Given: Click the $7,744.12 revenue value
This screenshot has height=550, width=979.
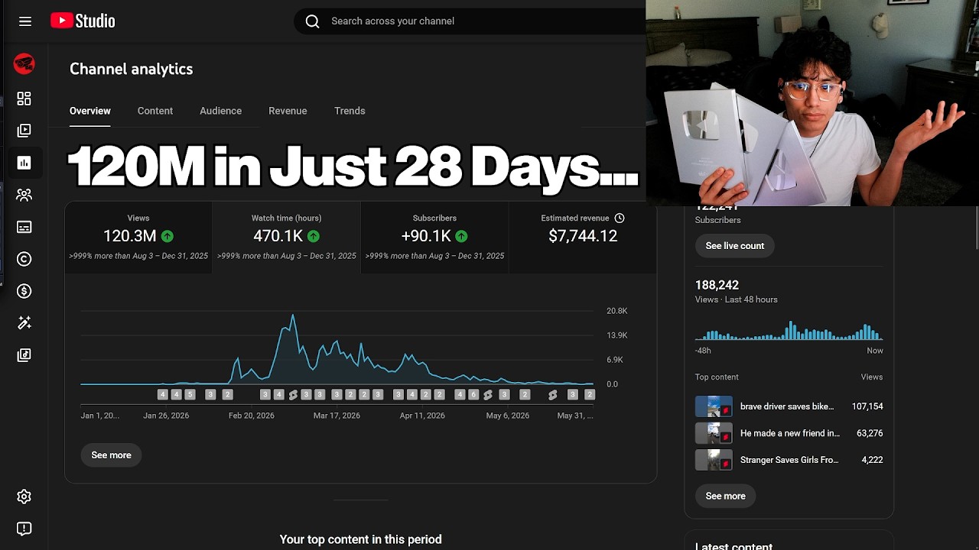Looking at the screenshot, I should [x=583, y=236].
